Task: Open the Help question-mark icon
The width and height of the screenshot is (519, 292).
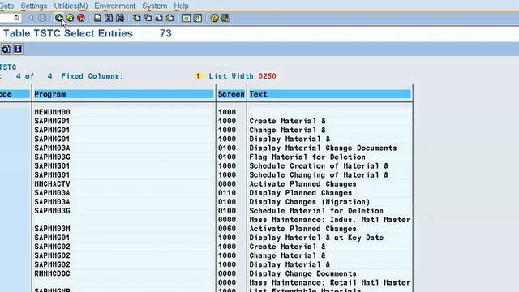Action: [x=214, y=18]
